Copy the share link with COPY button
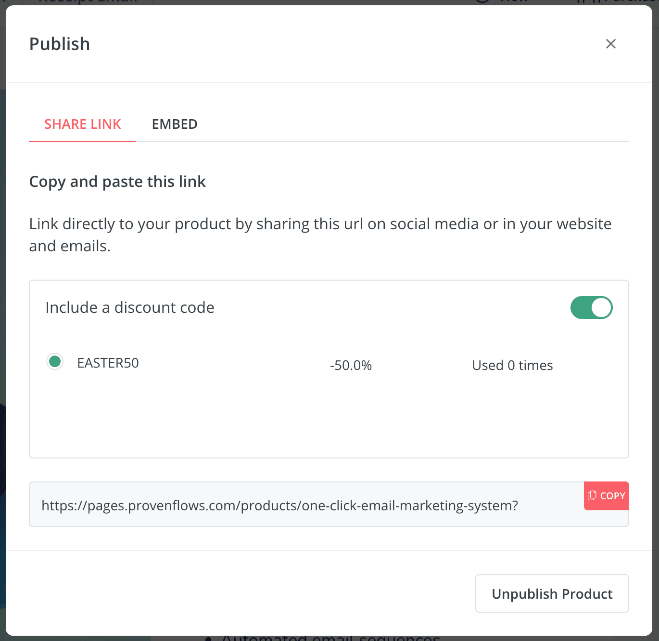 coord(607,495)
